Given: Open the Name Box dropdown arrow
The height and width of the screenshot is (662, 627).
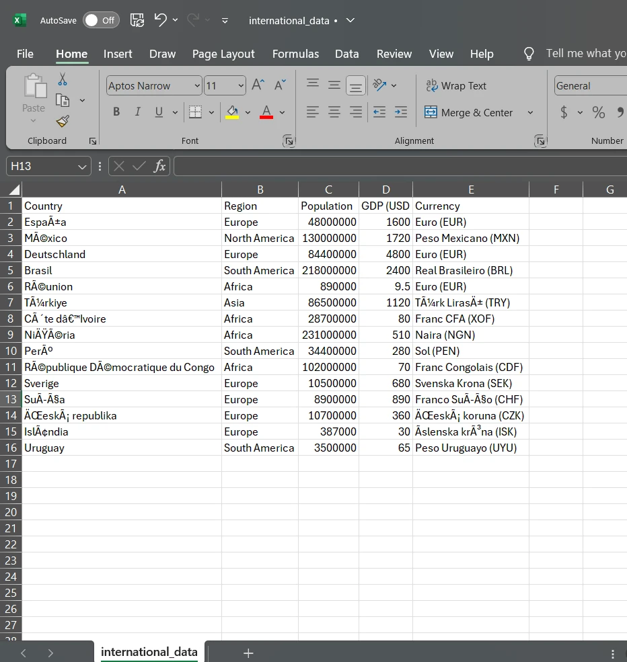Looking at the screenshot, I should pos(82,166).
